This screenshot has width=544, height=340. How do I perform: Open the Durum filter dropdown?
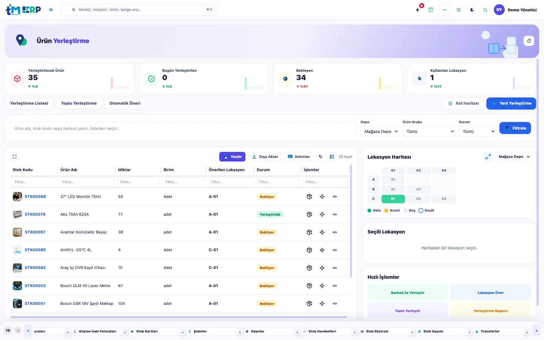477,131
